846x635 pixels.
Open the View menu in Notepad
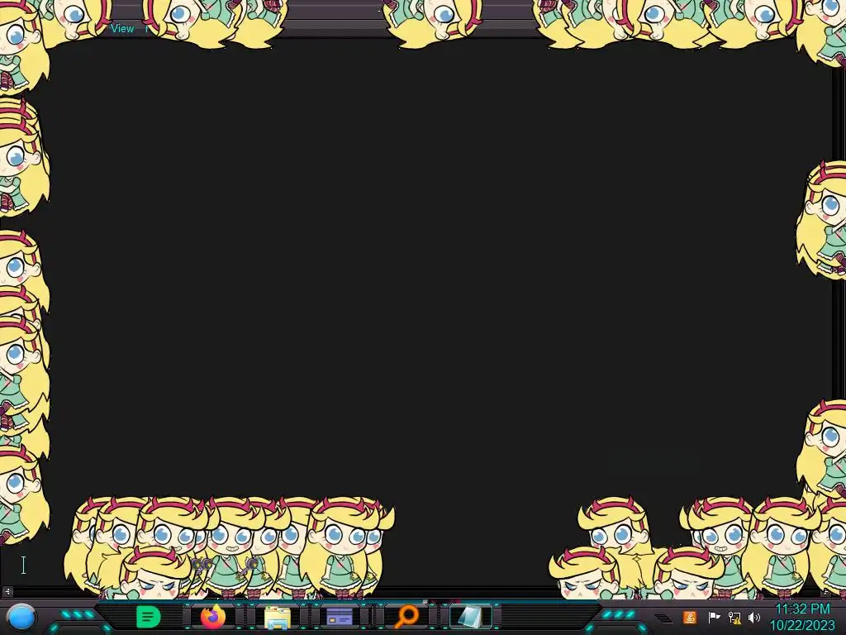122,29
